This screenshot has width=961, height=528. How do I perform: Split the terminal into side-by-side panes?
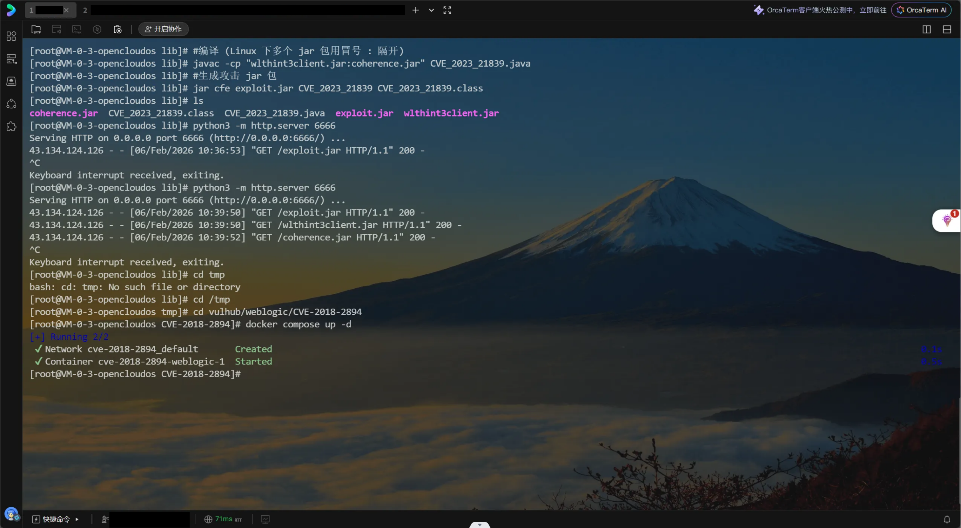(926, 29)
